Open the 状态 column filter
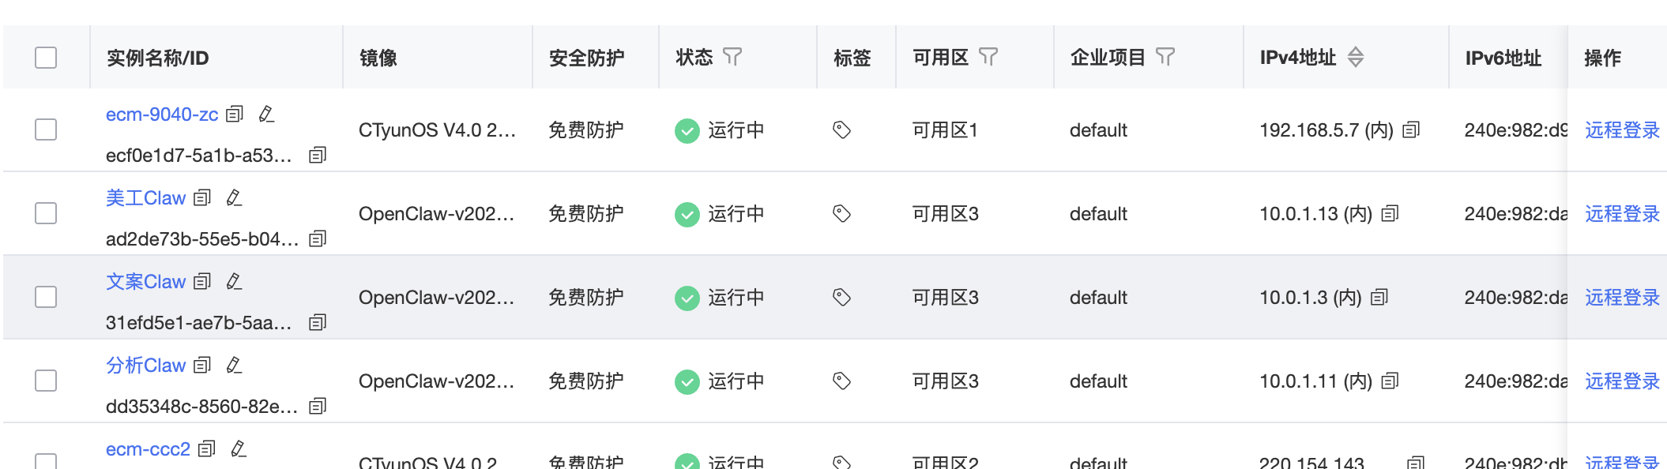1667x469 pixels. 732,57
